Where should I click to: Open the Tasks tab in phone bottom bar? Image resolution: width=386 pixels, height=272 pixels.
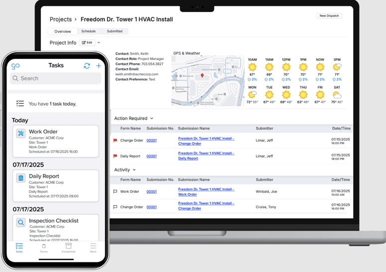click(19, 248)
